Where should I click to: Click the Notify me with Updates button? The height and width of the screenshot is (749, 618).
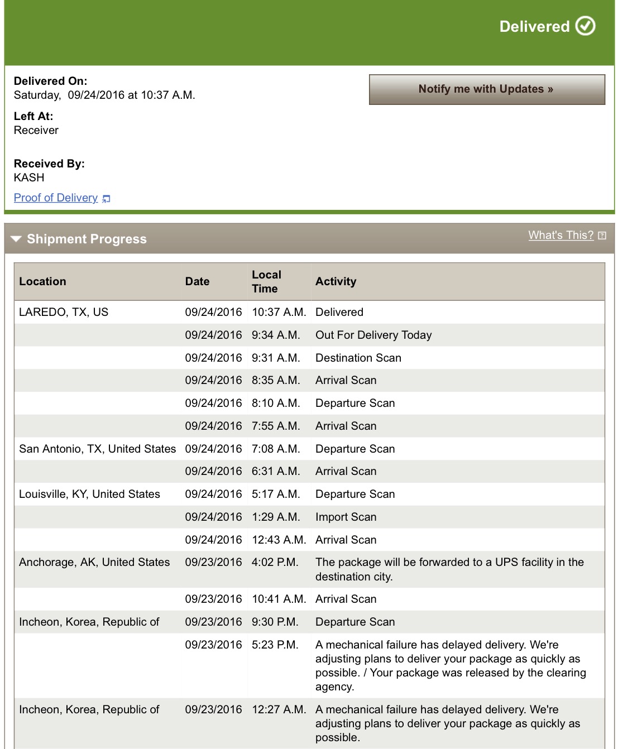[x=486, y=89]
